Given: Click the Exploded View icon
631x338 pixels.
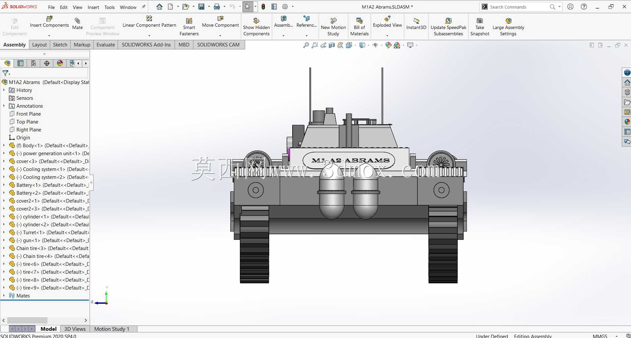Looking at the screenshot, I should 387,19.
